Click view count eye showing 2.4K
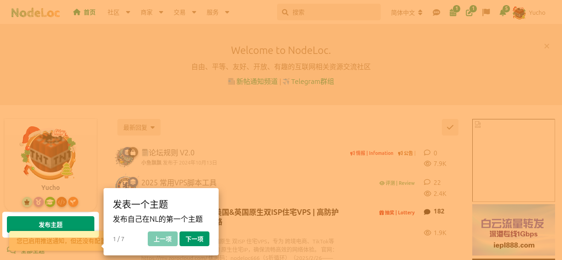 click(x=427, y=194)
